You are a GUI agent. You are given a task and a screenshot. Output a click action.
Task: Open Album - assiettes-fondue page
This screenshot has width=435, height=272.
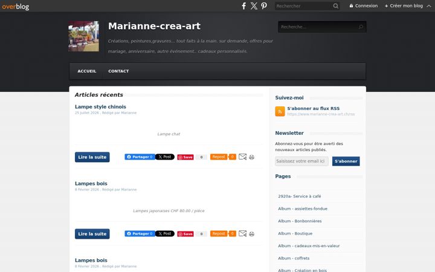point(303,209)
